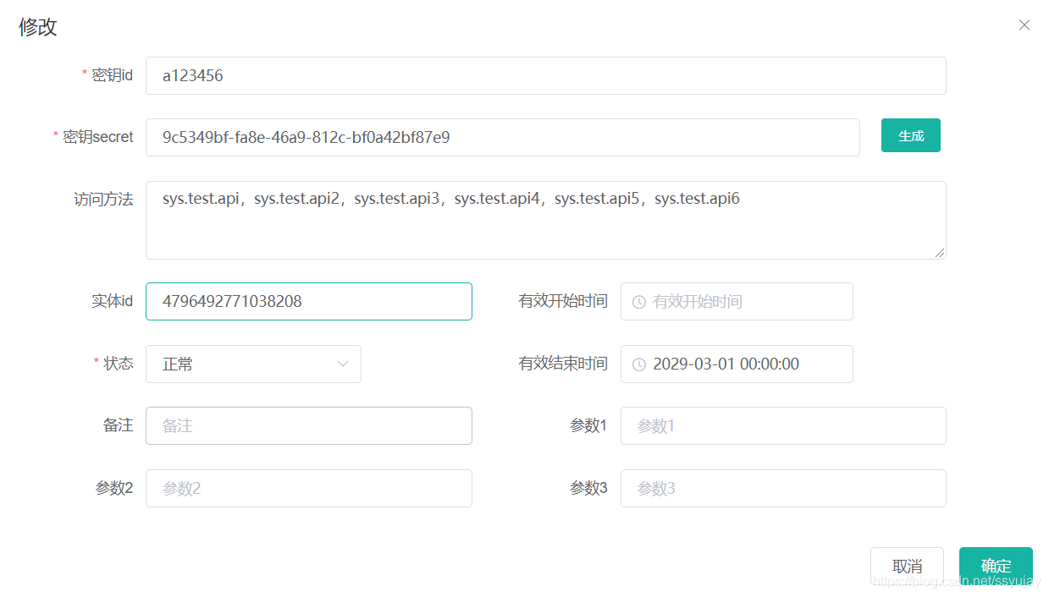Viewport: 1049px width, 597px height.
Task: Click inside the 访问方法 textarea
Action: [x=546, y=220]
